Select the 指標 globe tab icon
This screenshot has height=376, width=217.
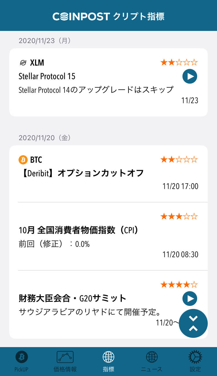click(108, 357)
